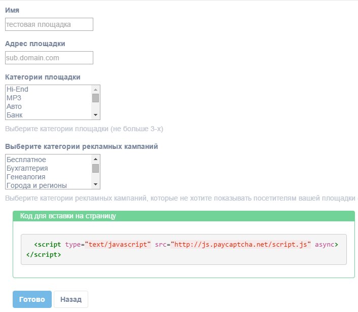Click down arrow of campaign categories scrollbar

coord(96,184)
